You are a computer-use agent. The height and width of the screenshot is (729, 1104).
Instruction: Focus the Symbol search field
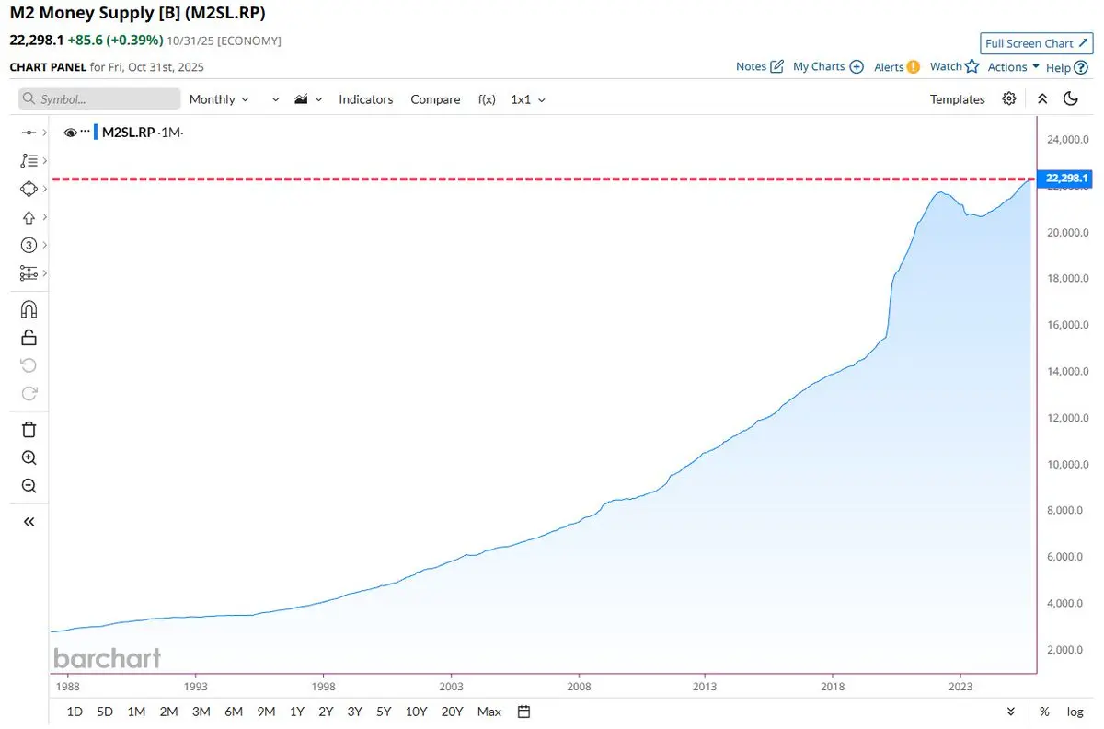(x=99, y=98)
